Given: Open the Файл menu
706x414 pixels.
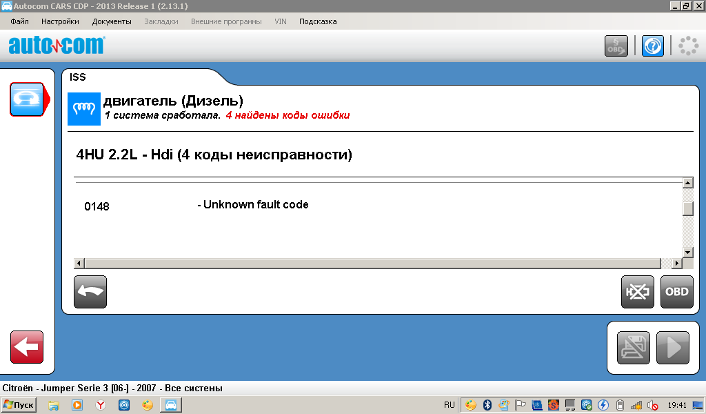Looking at the screenshot, I should pyautogui.click(x=19, y=21).
